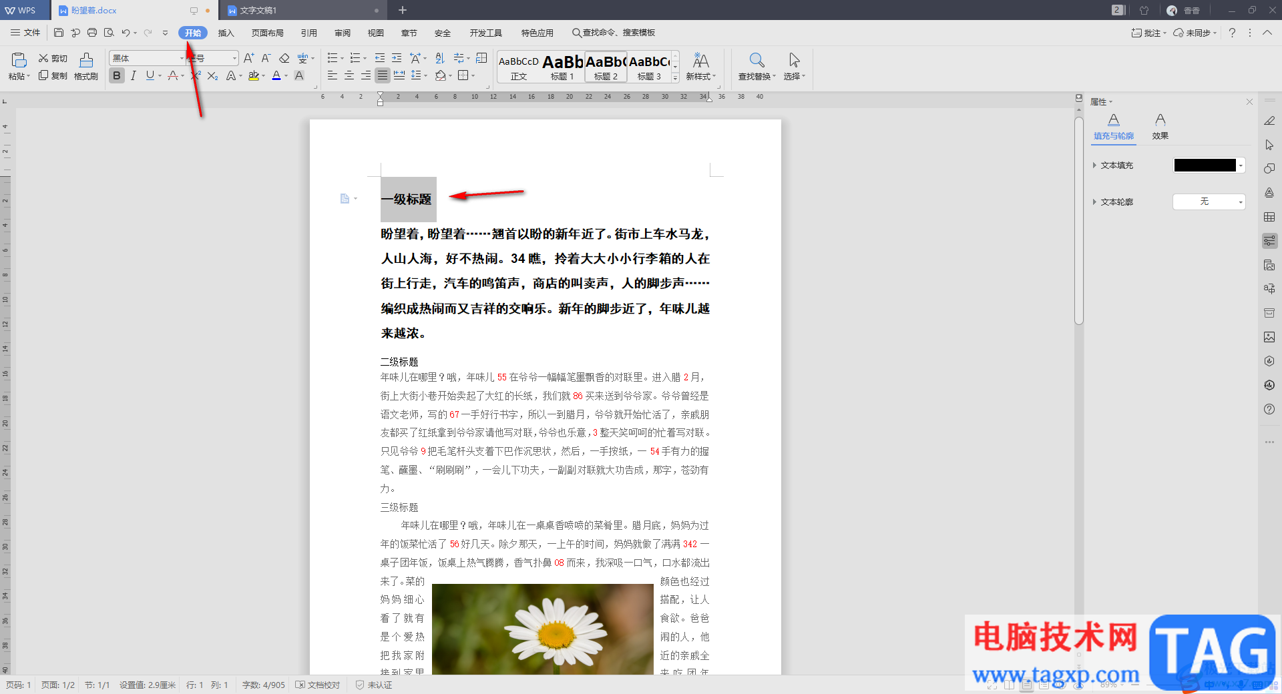Viewport: 1282px width, 694px height.
Task: Open the 文件 menu
Action: [25, 33]
